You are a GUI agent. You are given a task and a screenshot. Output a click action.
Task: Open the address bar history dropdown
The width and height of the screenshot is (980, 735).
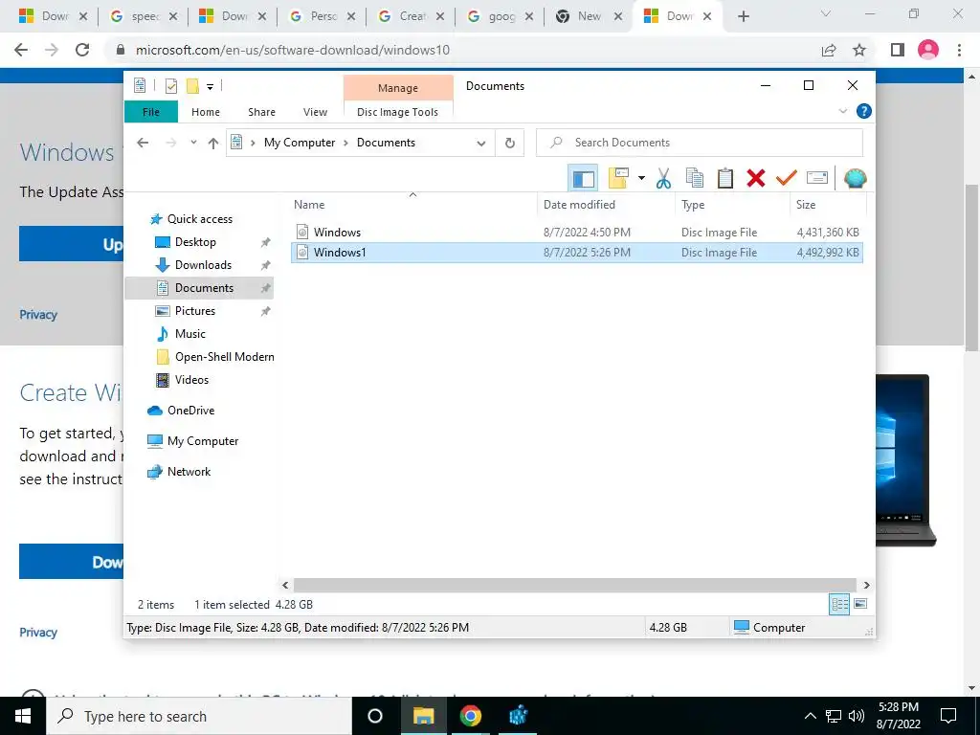[x=481, y=144]
